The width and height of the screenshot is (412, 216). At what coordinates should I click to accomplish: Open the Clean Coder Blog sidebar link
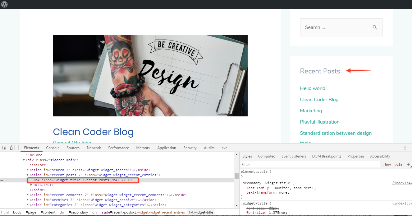pyautogui.click(x=319, y=100)
